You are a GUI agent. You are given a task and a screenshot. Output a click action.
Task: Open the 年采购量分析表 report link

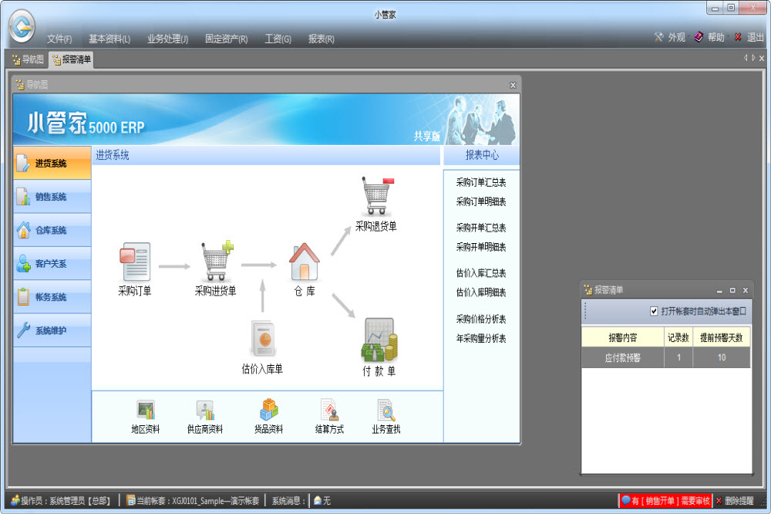pyautogui.click(x=481, y=338)
